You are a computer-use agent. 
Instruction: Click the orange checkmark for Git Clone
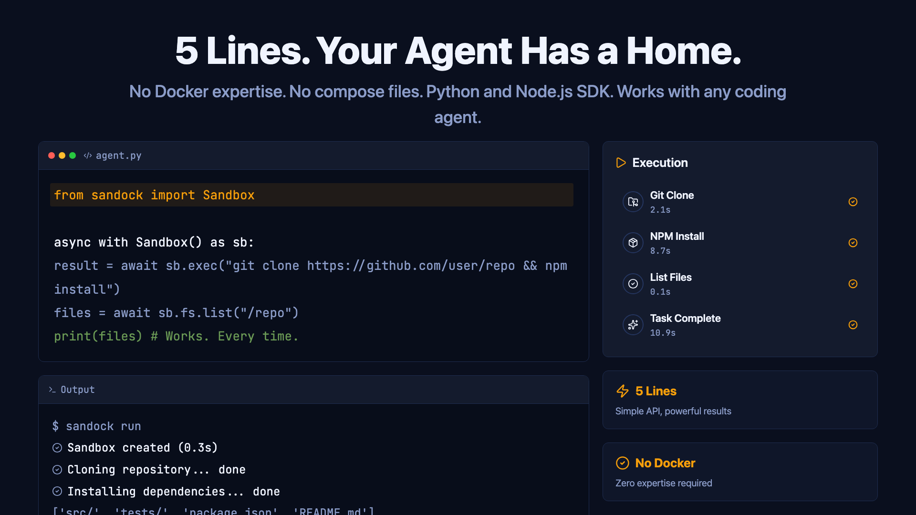(x=853, y=202)
